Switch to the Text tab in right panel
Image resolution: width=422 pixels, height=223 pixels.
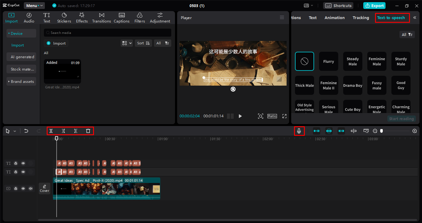tap(313, 18)
